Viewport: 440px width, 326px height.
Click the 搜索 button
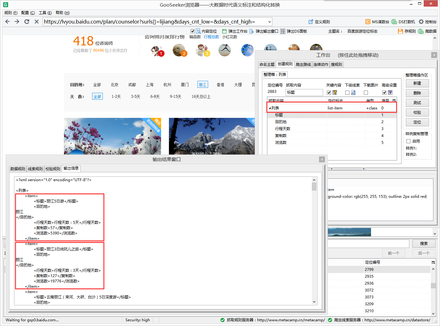(424, 244)
